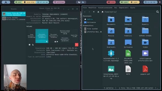Select the extended Partizione n° 4 volume
Screen dimensions: 162x91
coord(65,32)
